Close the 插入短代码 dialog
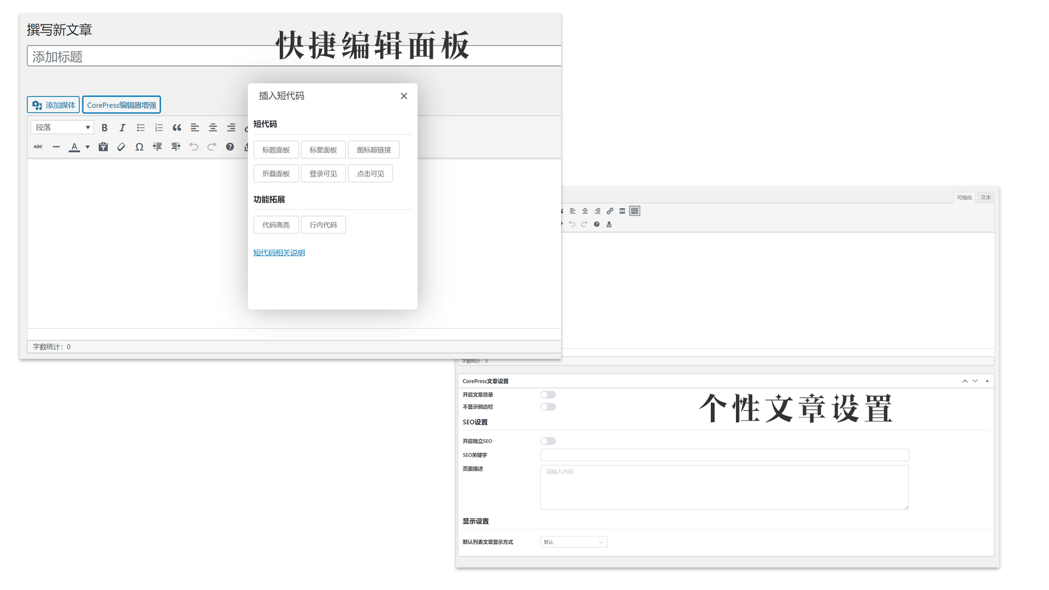The height and width of the screenshot is (590, 1049). pyautogui.click(x=404, y=96)
